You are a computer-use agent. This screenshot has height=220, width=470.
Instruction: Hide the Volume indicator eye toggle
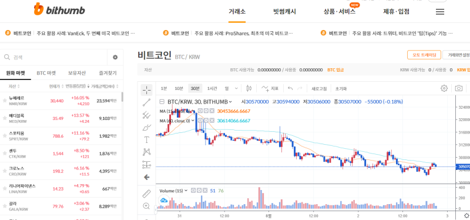coord(194,190)
